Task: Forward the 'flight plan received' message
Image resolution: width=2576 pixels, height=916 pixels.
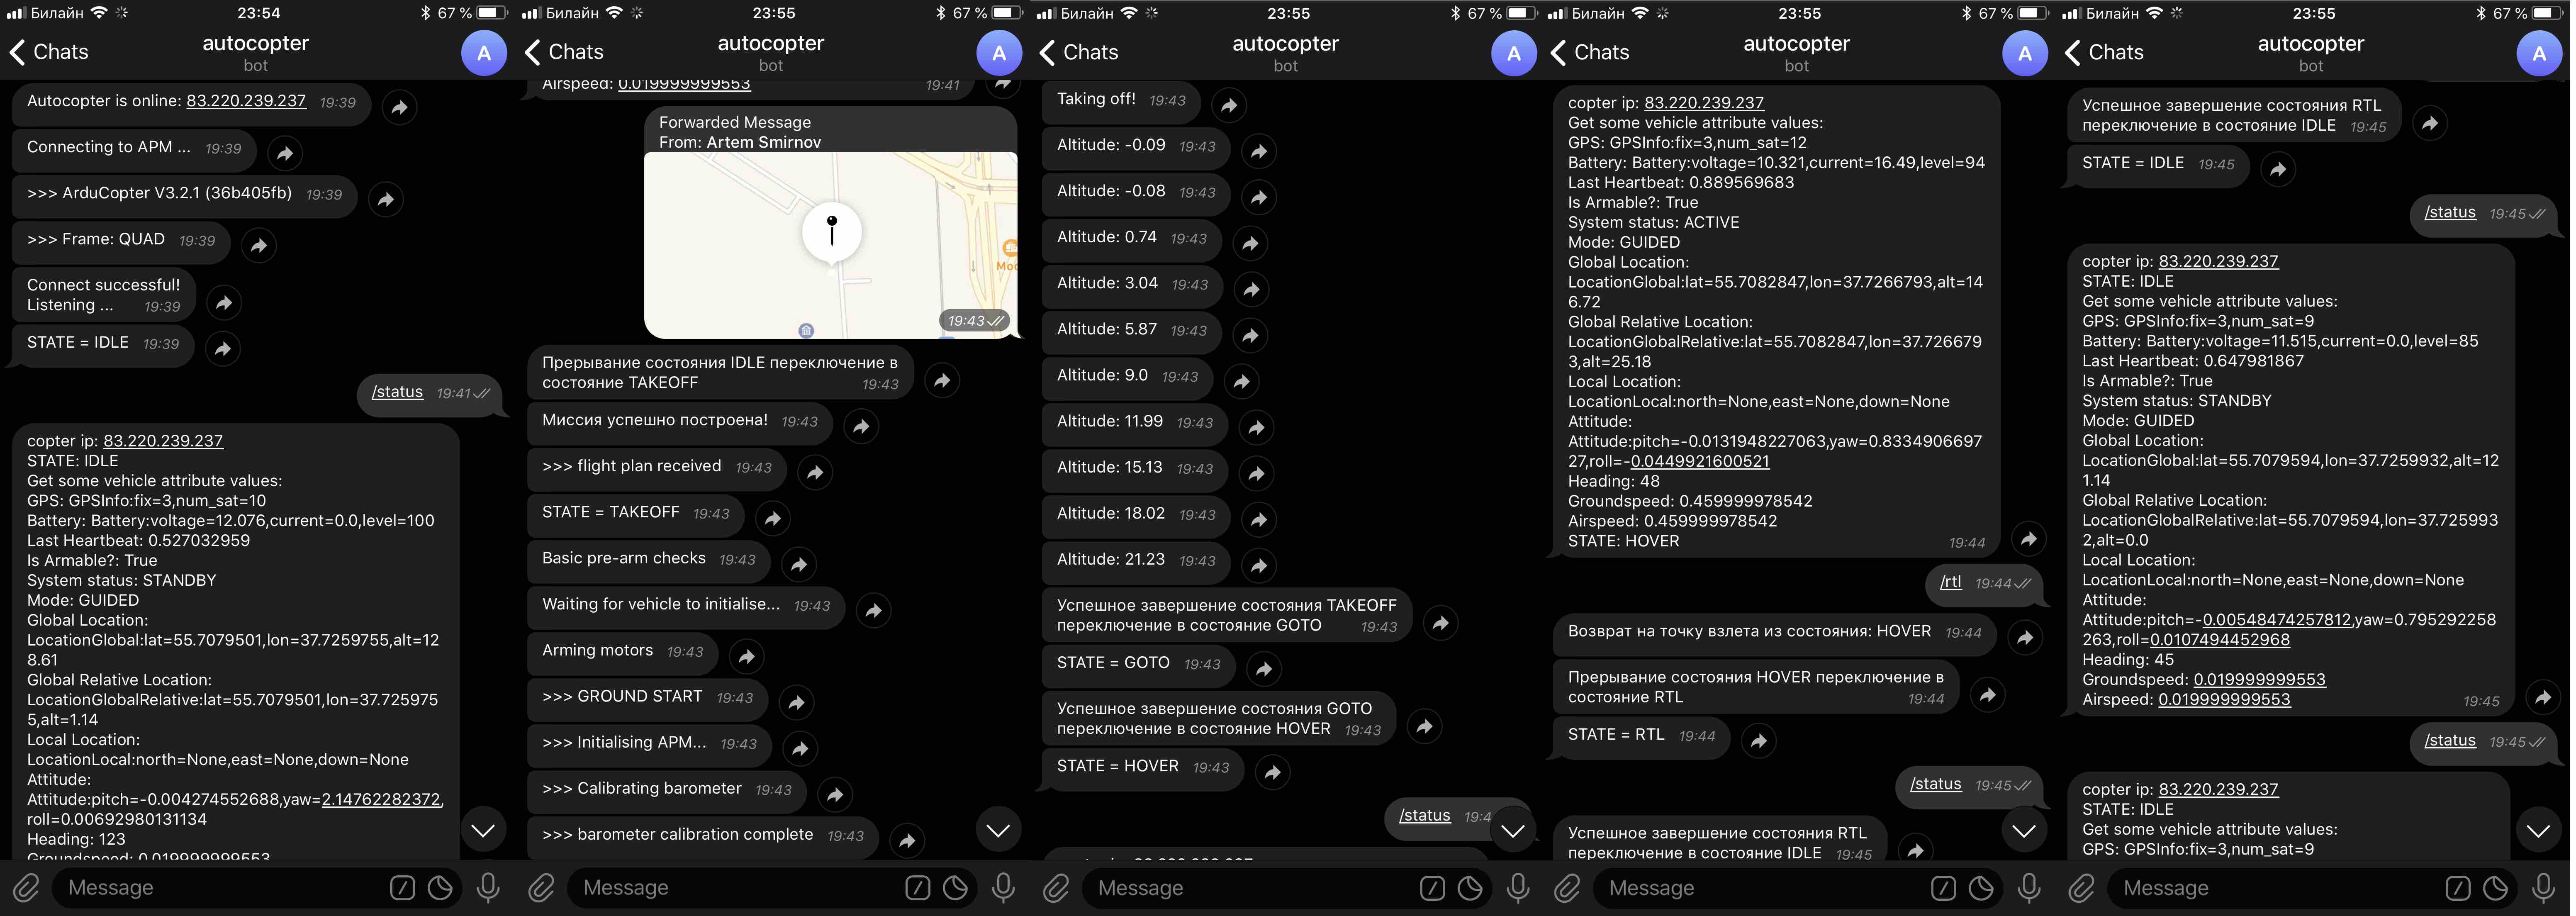Action: pyautogui.click(x=815, y=472)
